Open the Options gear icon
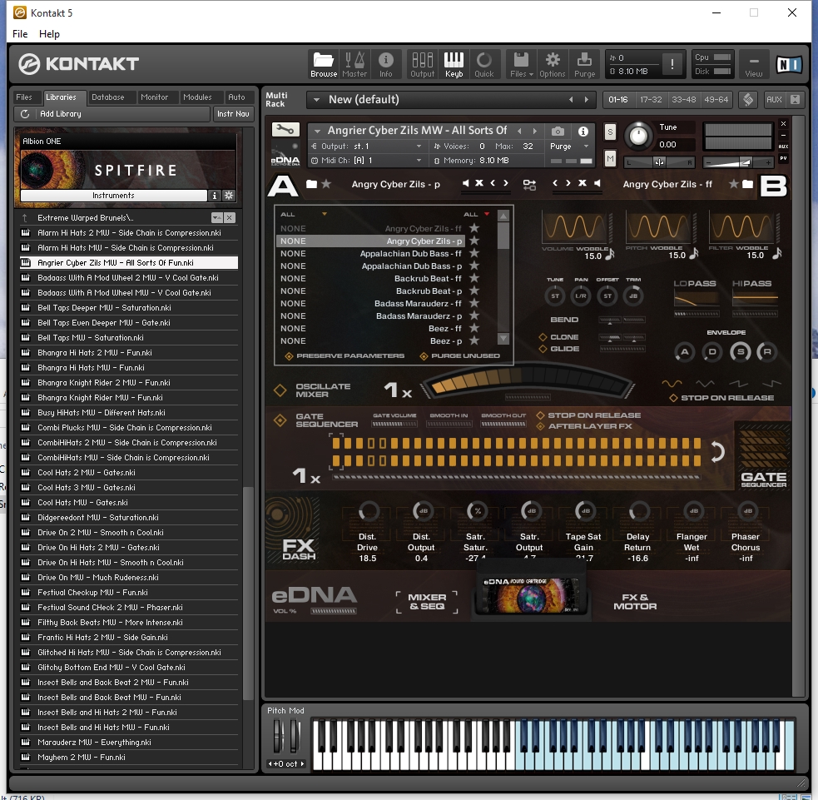This screenshot has height=800, width=818. (x=553, y=64)
